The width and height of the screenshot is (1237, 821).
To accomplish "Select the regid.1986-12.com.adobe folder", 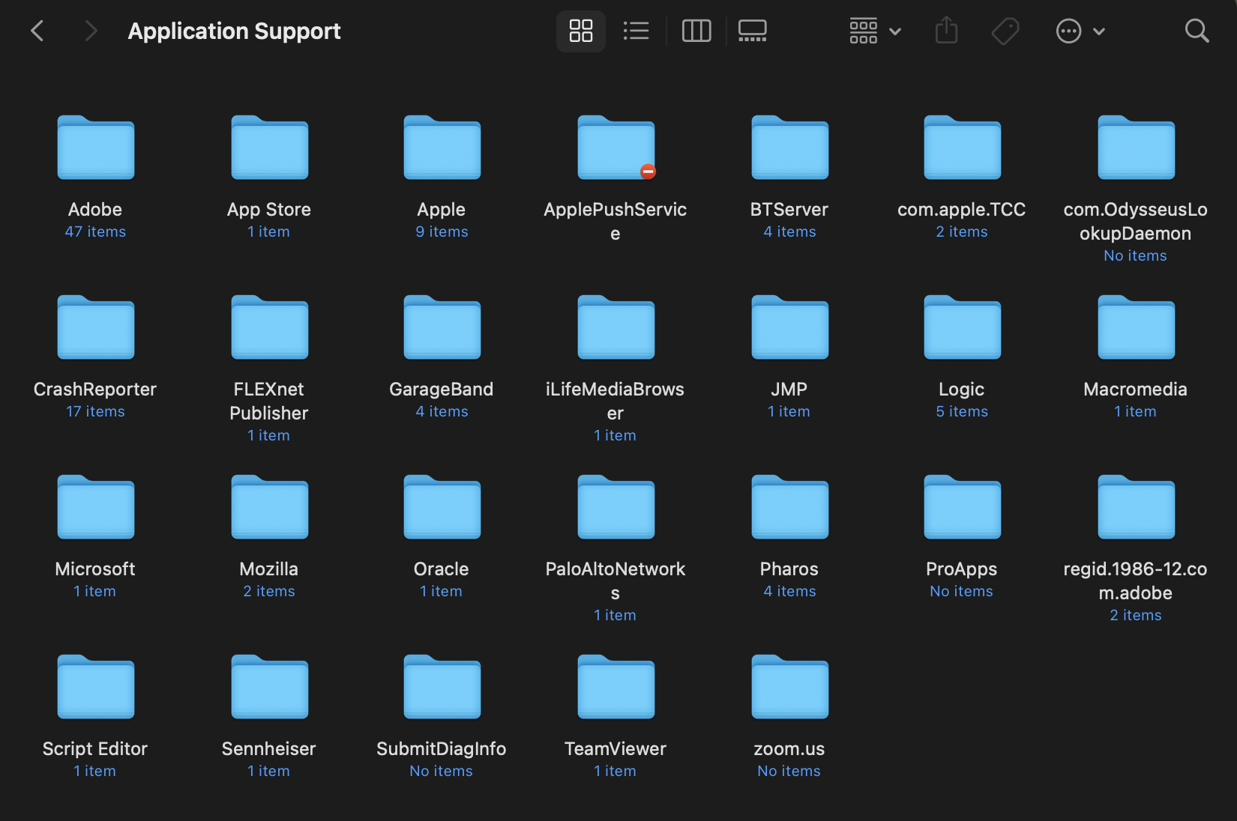I will (1137, 506).
